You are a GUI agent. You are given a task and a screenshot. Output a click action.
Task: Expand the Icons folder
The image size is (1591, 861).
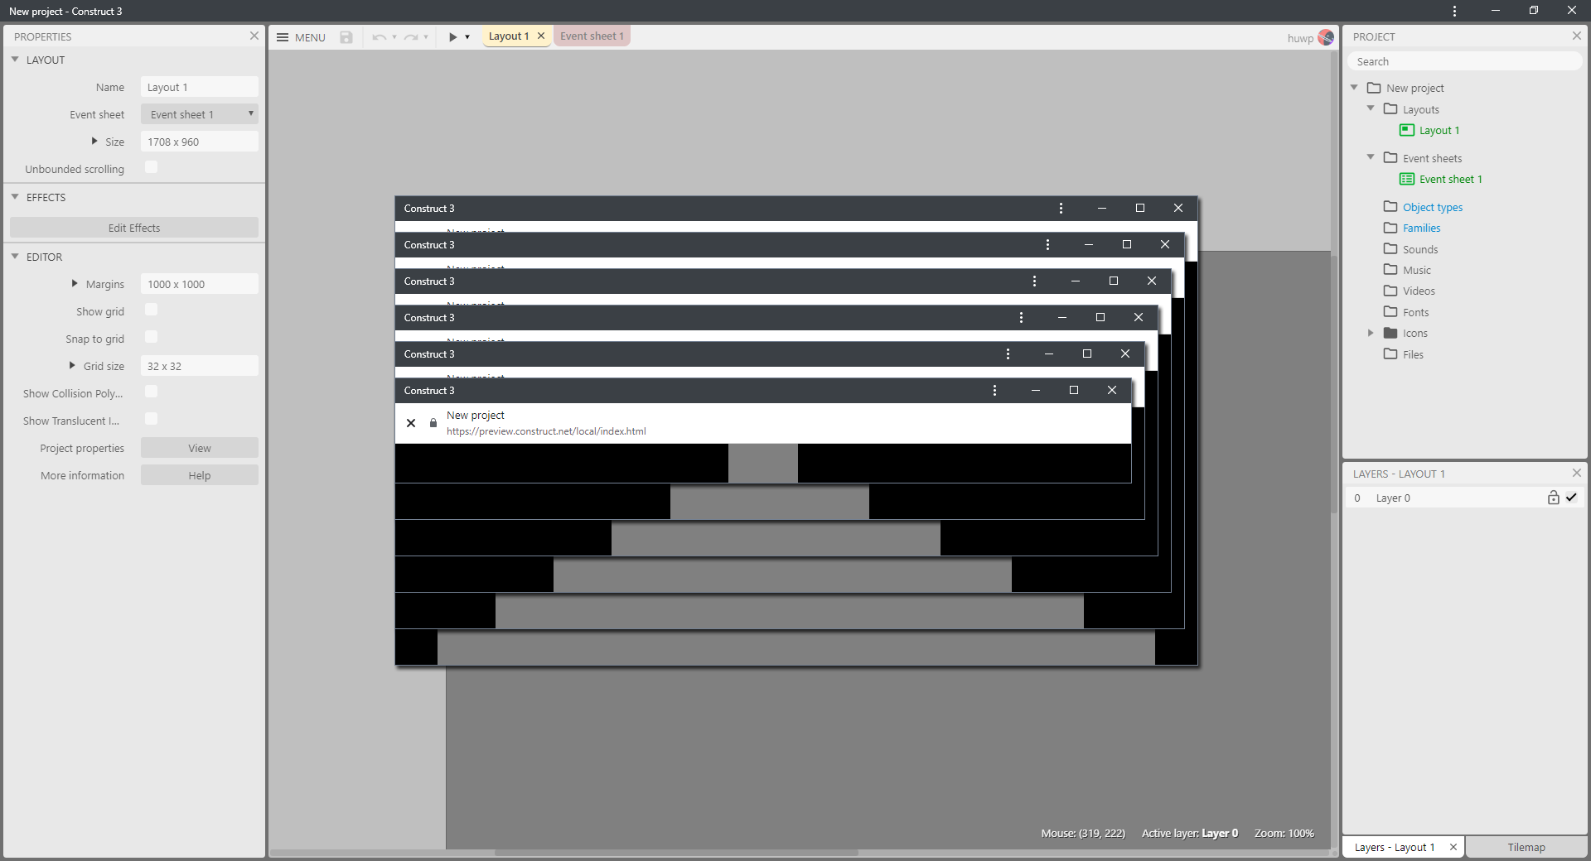(1371, 333)
